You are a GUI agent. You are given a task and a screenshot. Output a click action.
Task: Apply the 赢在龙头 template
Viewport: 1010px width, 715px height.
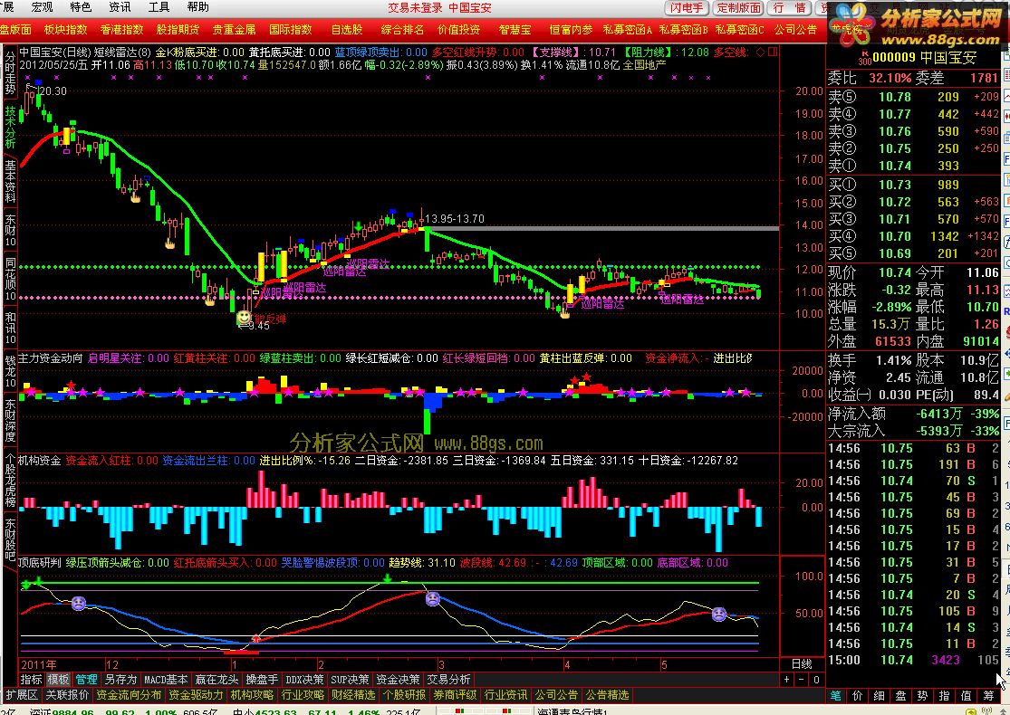(x=217, y=680)
